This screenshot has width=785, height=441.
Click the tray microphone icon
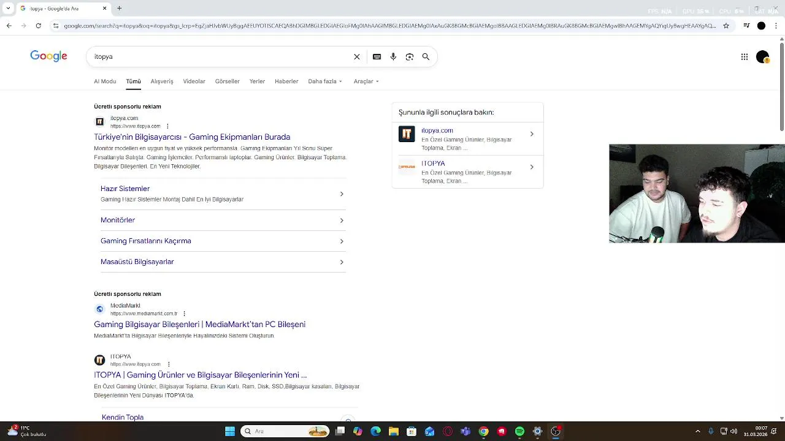[x=711, y=431]
